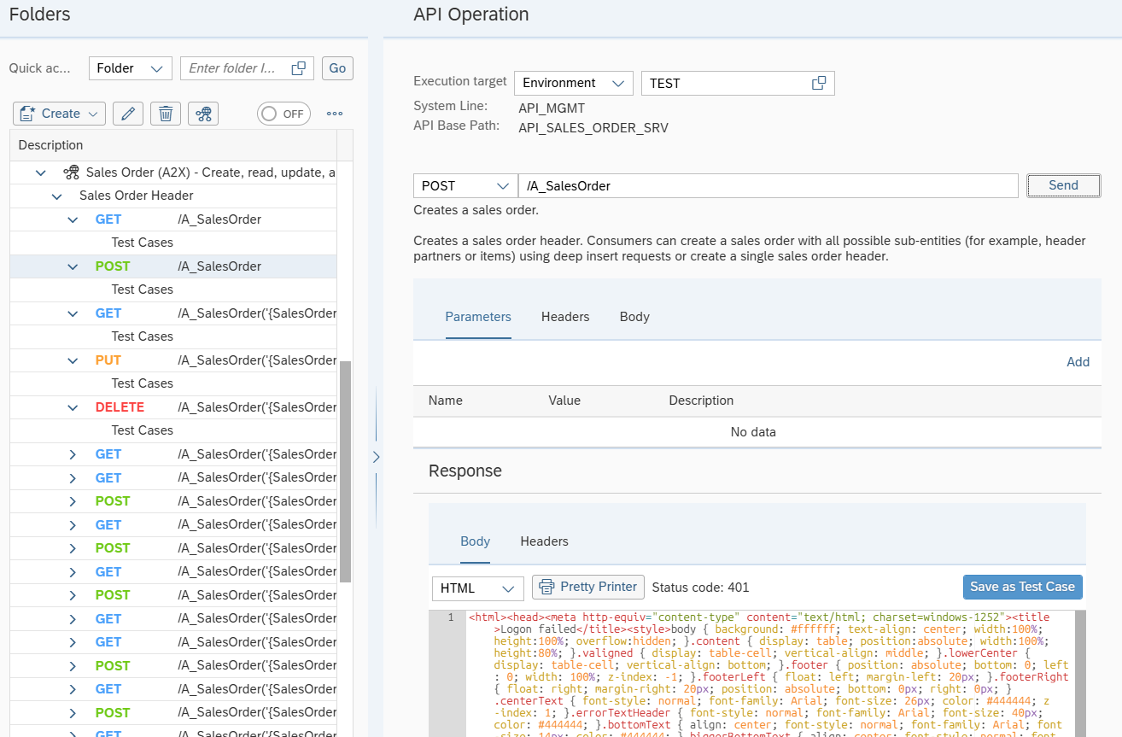The width and height of the screenshot is (1122, 737).
Task: Open the response Headers tab
Action: (x=544, y=541)
